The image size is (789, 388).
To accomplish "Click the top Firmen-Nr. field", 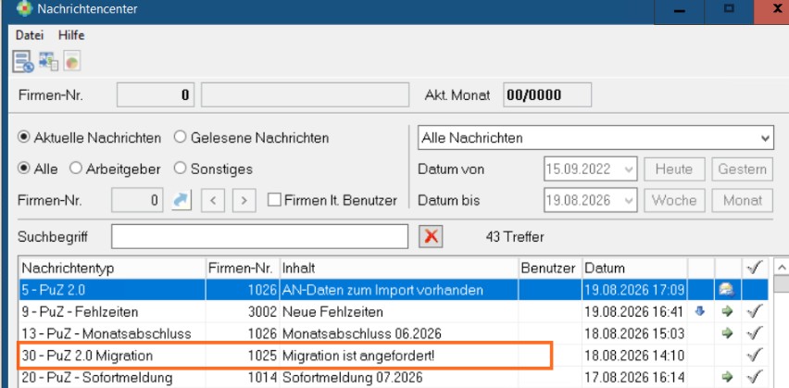I will pos(156,94).
